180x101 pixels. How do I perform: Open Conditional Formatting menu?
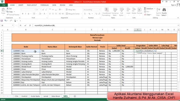click(107, 12)
